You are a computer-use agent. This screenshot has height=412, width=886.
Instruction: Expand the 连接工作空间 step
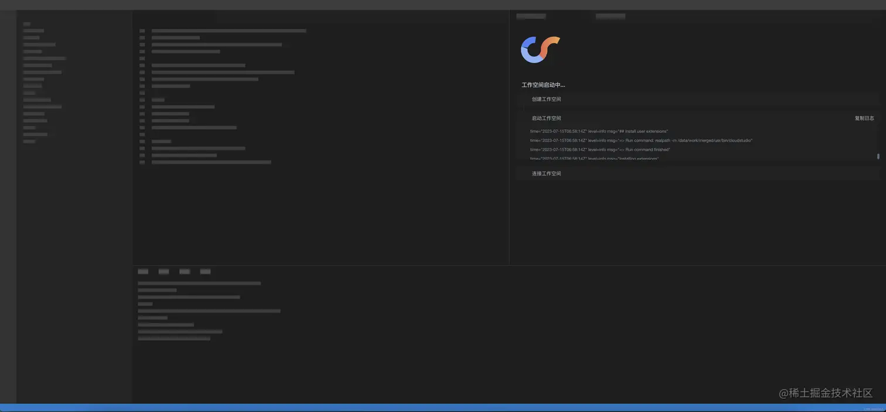pos(697,174)
